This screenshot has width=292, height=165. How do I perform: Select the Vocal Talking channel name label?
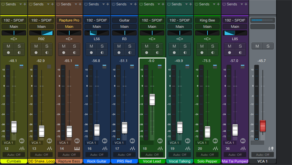[180, 161]
